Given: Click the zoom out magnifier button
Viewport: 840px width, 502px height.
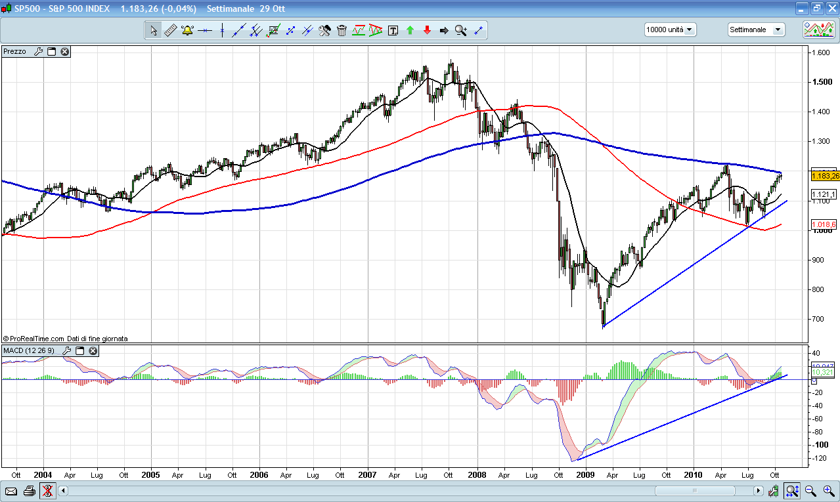Looking at the screenshot, I should [810, 490].
